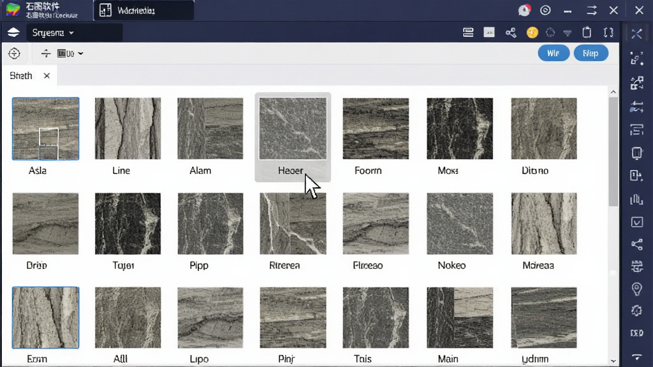Click the circular target icon in the title bar

coord(545,10)
